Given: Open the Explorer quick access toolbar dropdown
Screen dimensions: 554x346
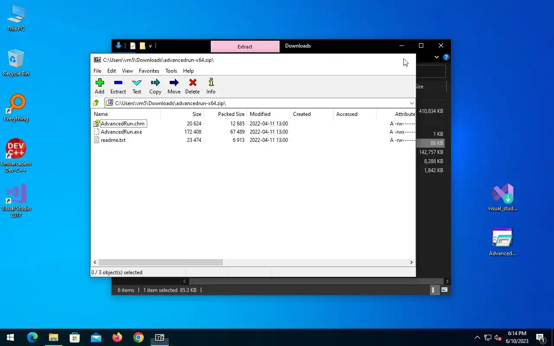Looking at the screenshot, I should click(x=150, y=46).
